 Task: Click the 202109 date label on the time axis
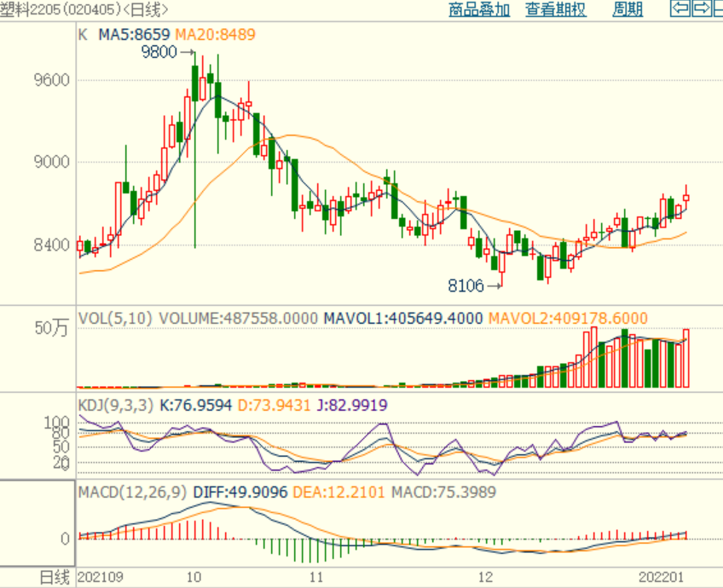pos(100,578)
